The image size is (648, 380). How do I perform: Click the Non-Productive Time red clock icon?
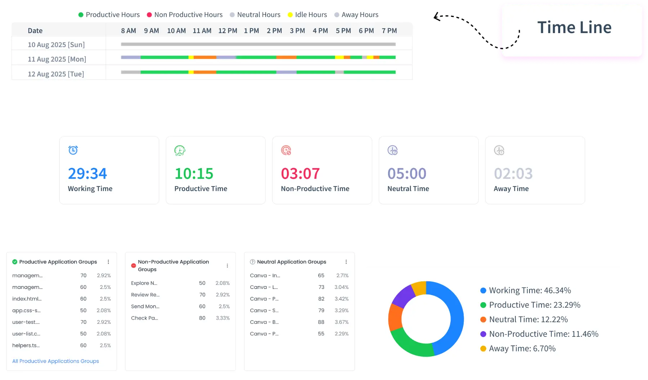point(286,150)
